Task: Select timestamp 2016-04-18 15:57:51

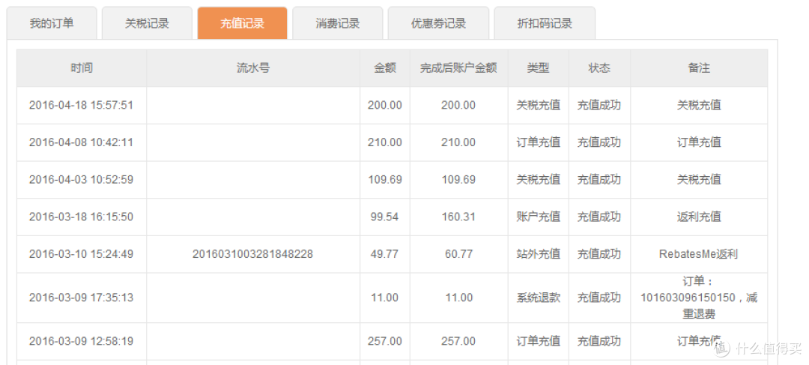Action: click(x=81, y=106)
